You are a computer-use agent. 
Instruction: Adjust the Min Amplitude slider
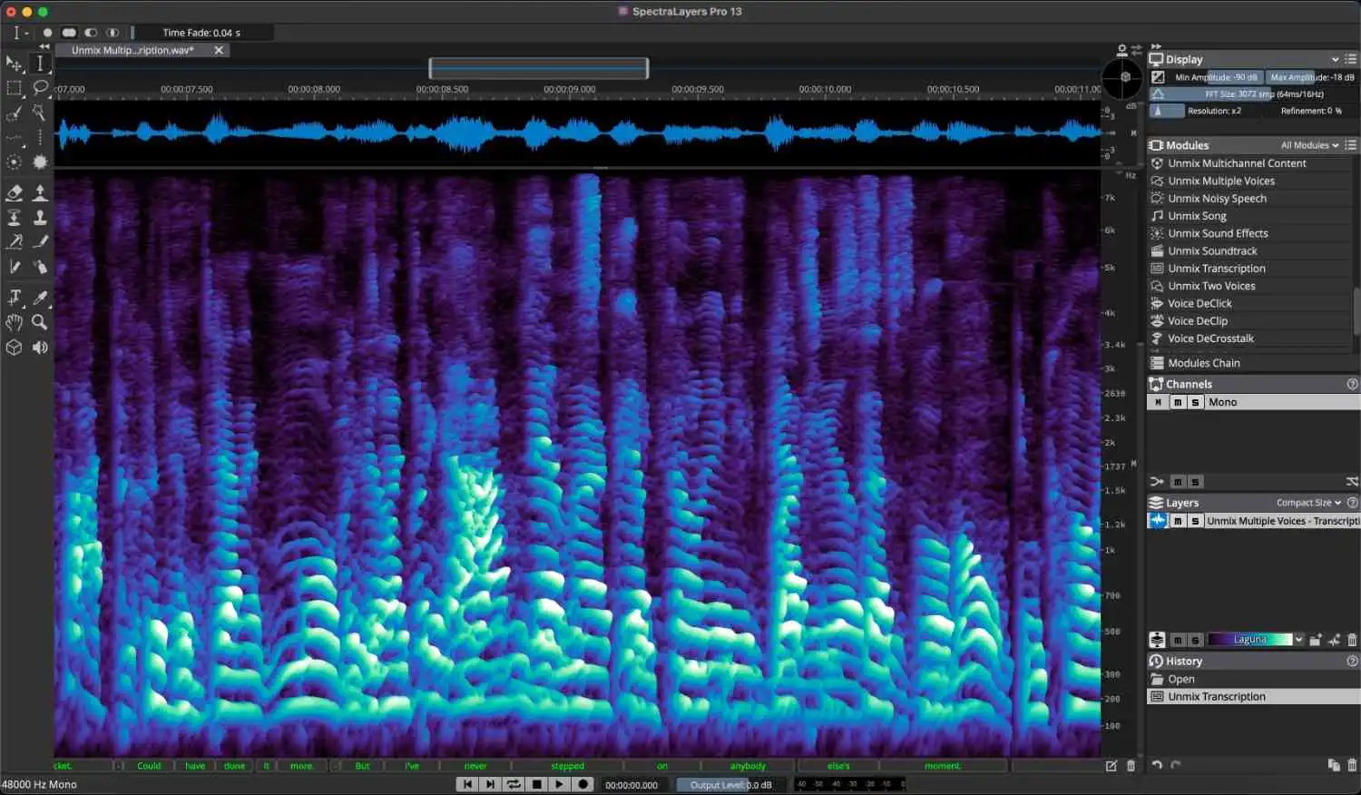(1216, 77)
